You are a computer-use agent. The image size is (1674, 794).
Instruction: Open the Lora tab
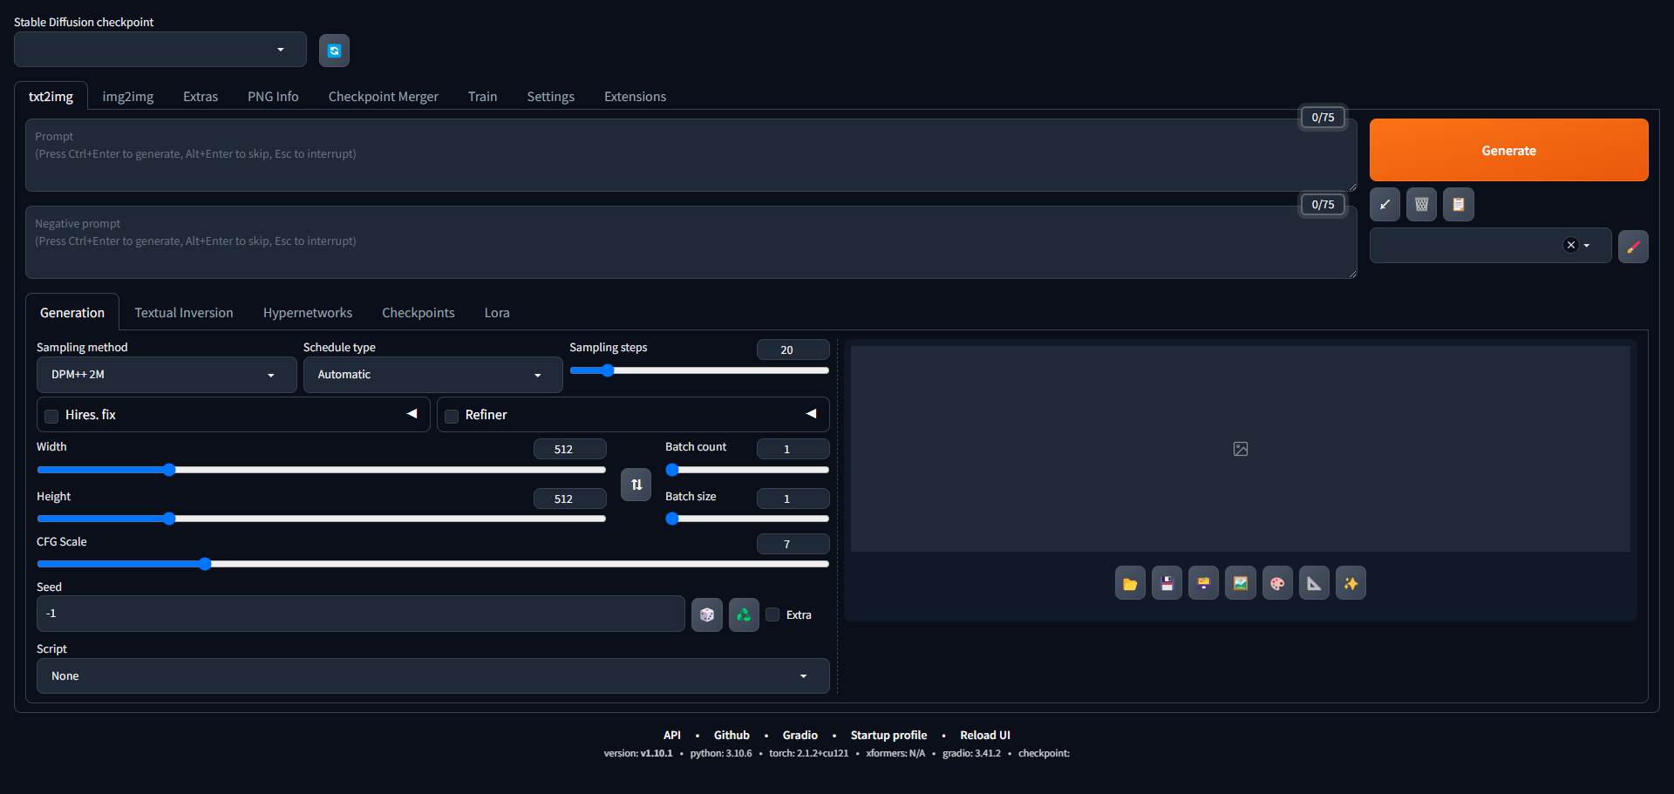(x=497, y=313)
